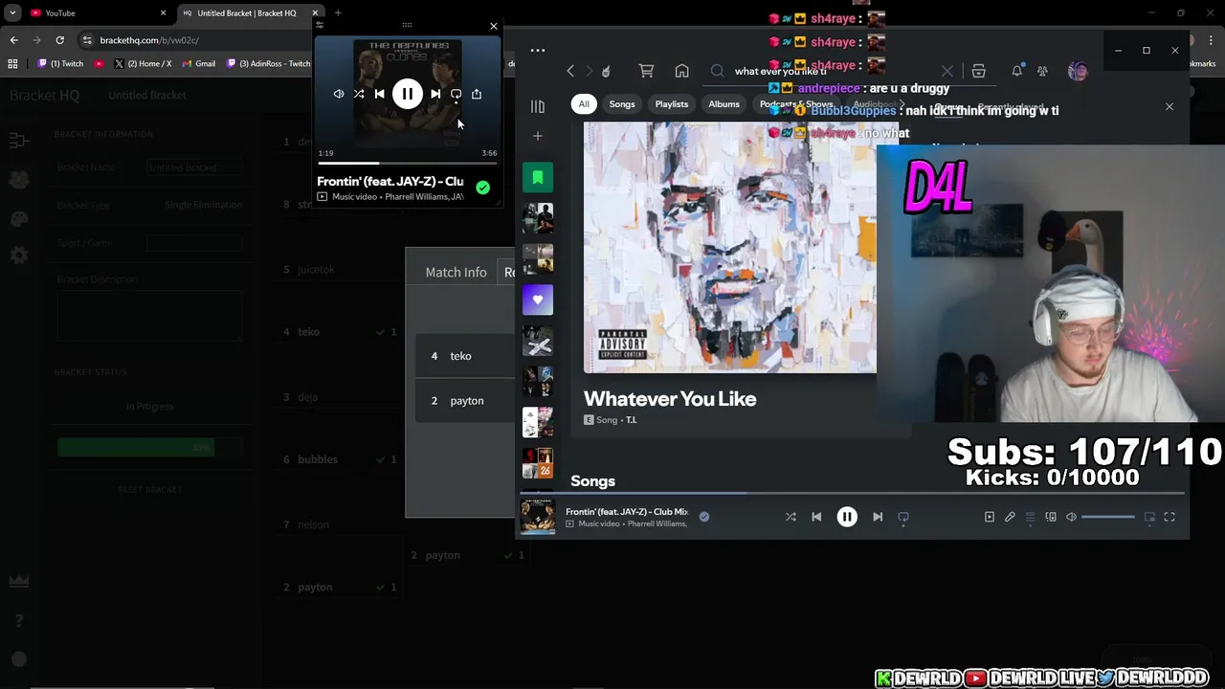Pause playback in the miniplayer

pyautogui.click(x=407, y=94)
